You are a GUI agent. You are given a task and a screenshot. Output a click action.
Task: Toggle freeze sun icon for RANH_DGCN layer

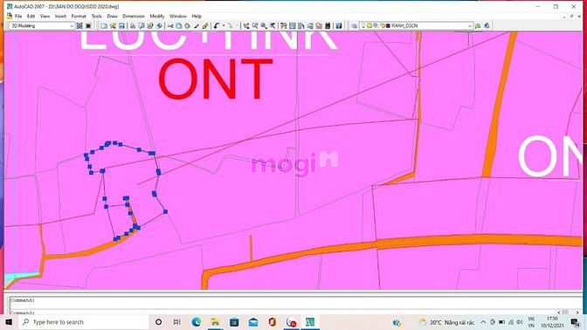click(x=369, y=26)
